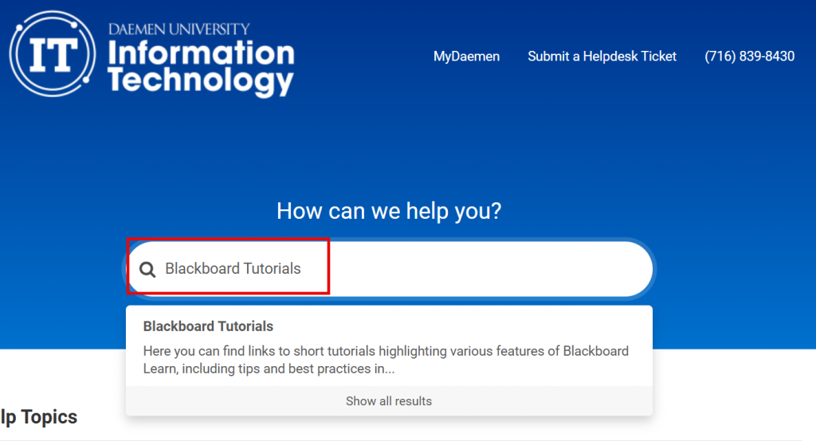Click the 'How can we help you?' heading
816x441 pixels.
point(389,211)
